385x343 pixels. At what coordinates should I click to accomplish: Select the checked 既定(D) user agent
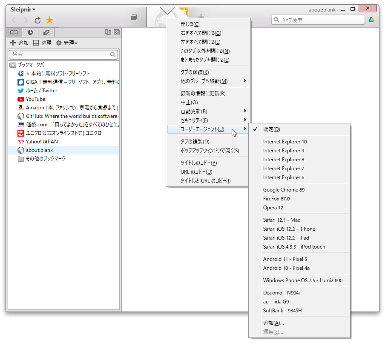pyautogui.click(x=299, y=129)
